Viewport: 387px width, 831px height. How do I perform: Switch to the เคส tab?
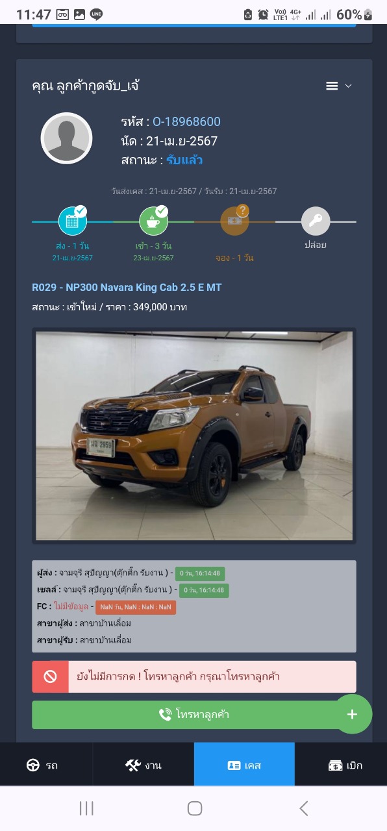244,765
